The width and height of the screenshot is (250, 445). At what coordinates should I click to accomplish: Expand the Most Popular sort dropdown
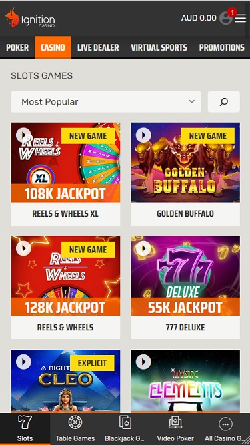click(x=106, y=101)
